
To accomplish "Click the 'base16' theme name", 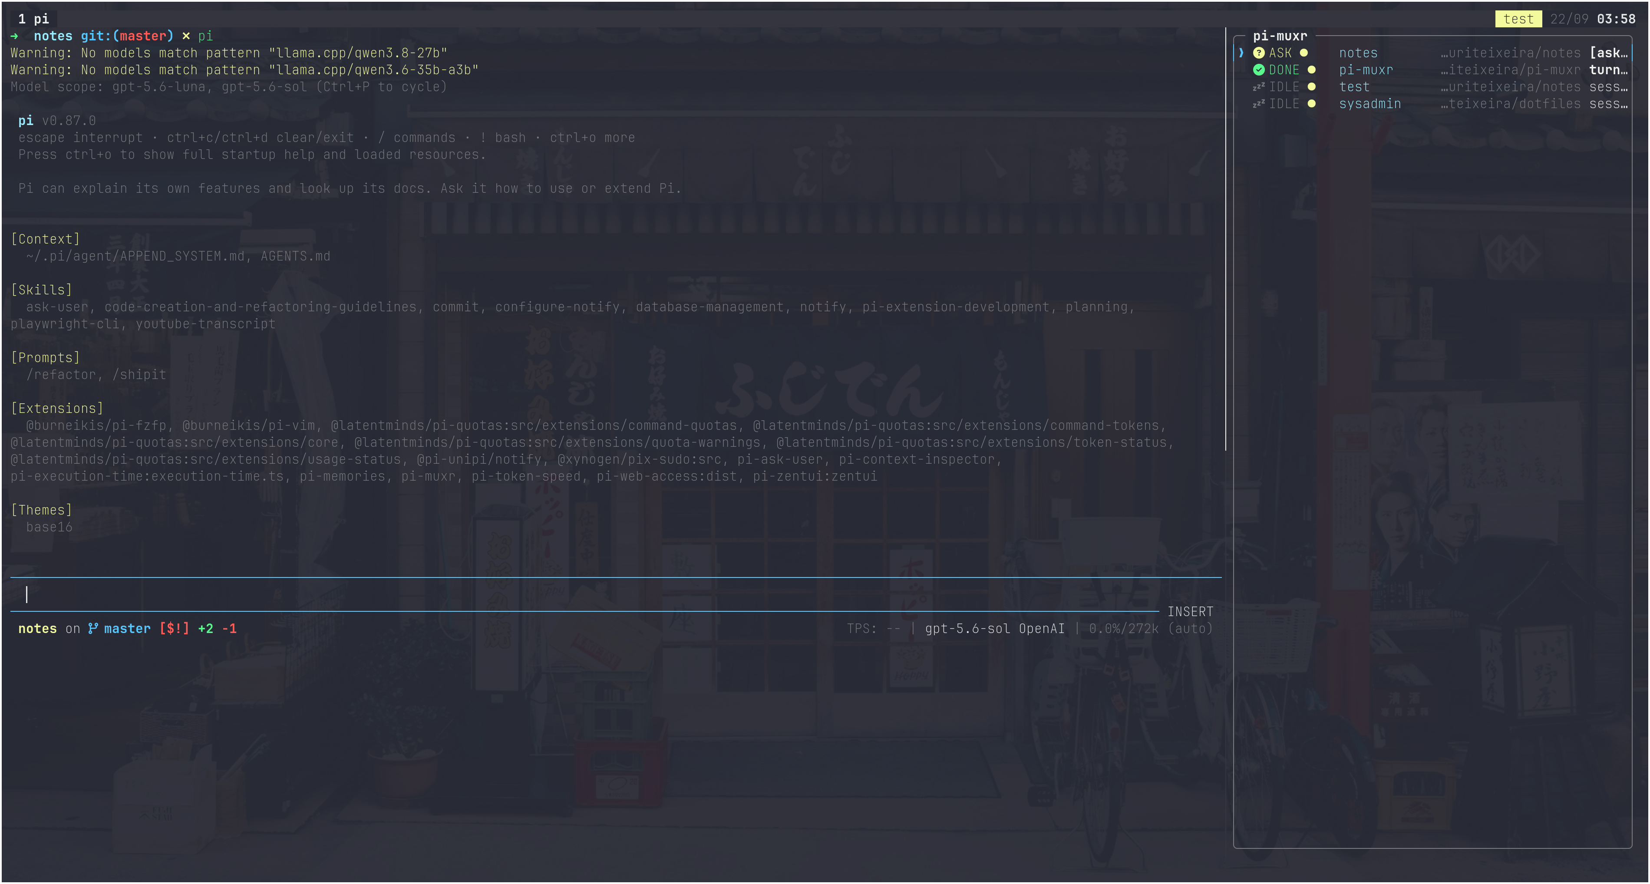I will pos(49,527).
